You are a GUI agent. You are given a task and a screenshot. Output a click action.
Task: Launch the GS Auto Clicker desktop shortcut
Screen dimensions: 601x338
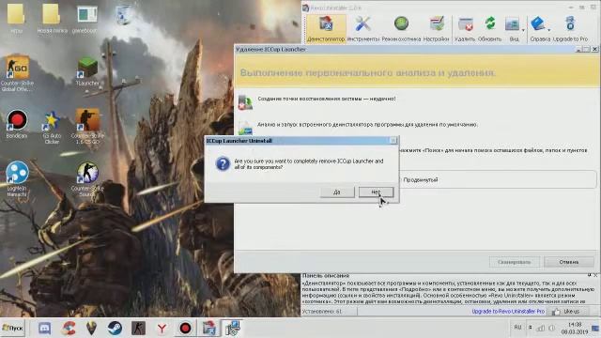click(x=53, y=128)
